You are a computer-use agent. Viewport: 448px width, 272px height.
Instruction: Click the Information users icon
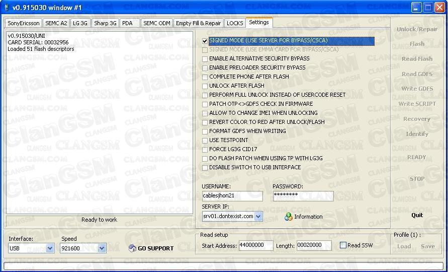click(x=289, y=217)
